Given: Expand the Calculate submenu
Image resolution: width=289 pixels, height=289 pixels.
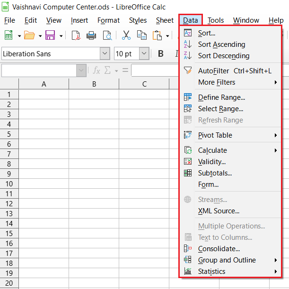Looking at the screenshot, I should click(x=276, y=150).
